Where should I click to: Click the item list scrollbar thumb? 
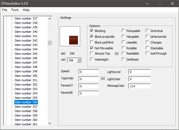click(x=50, y=43)
